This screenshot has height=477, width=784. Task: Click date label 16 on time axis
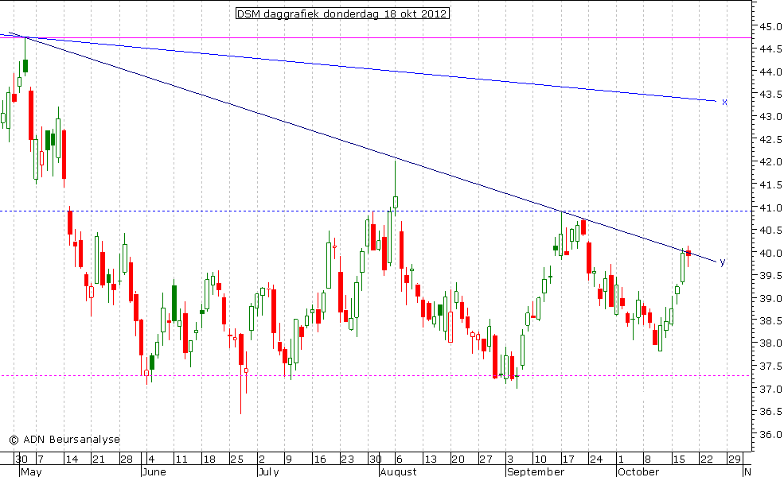click(x=320, y=460)
